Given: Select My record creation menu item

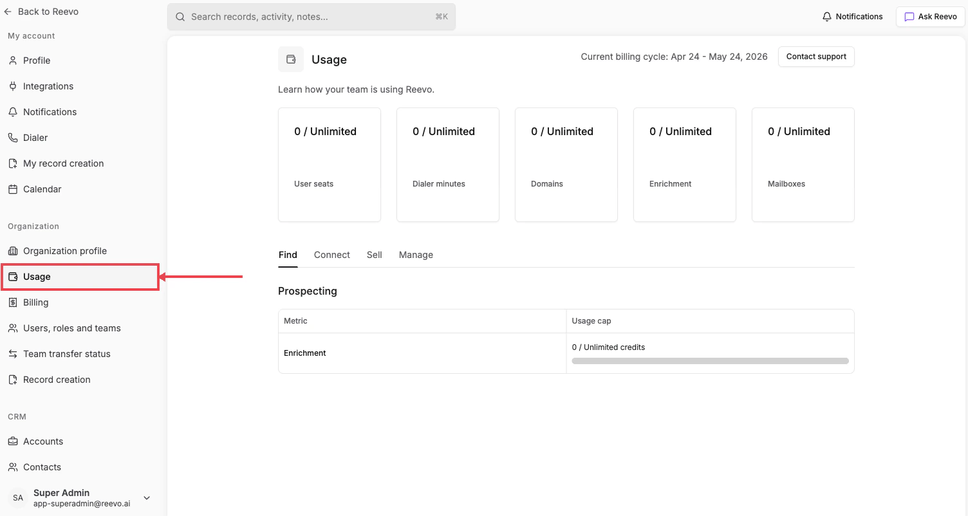Looking at the screenshot, I should tap(80, 163).
